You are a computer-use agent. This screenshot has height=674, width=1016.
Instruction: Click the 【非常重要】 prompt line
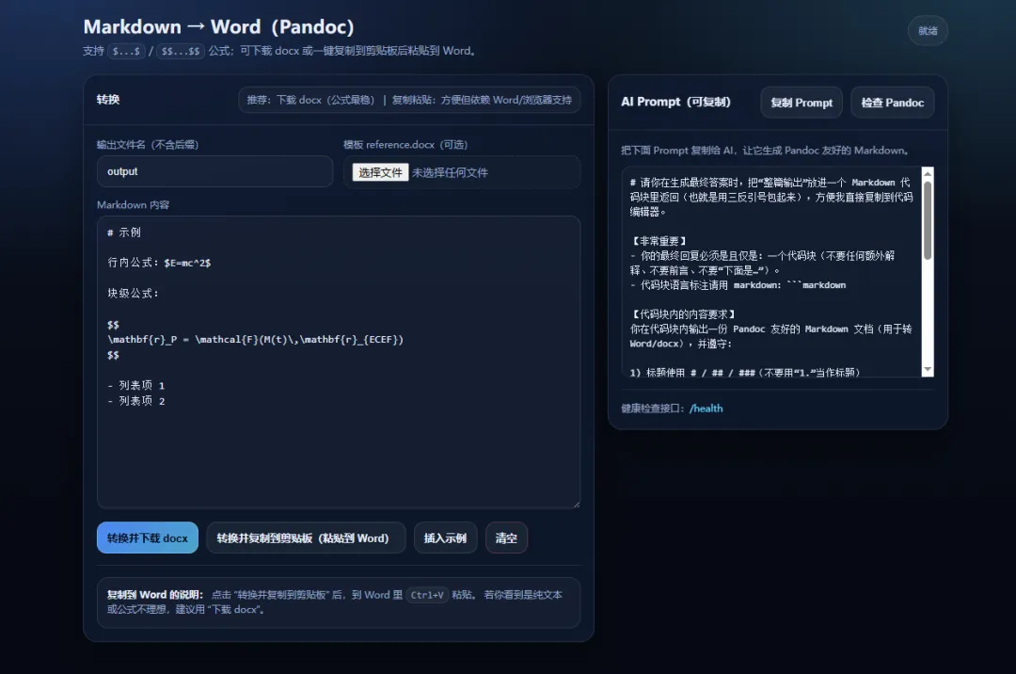pyautogui.click(x=659, y=241)
